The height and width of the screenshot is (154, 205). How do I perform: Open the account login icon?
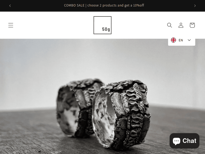[x=181, y=25]
